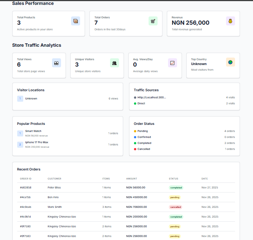
Task: Click the 6 views count for Unknown location
Action: click(x=113, y=98)
